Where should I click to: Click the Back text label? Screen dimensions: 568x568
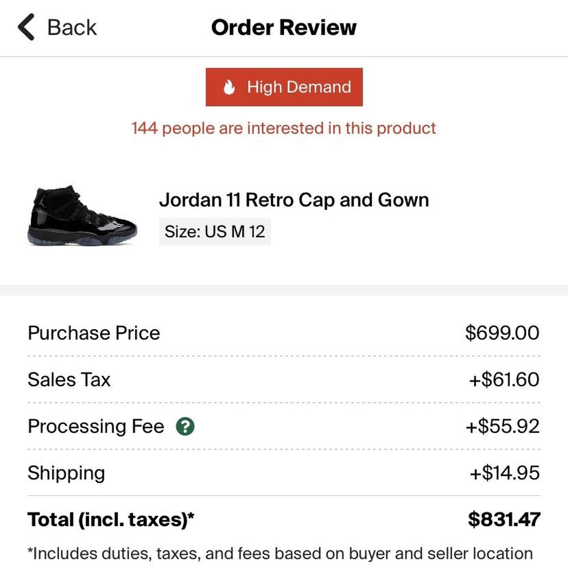pyautogui.click(x=72, y=28)
